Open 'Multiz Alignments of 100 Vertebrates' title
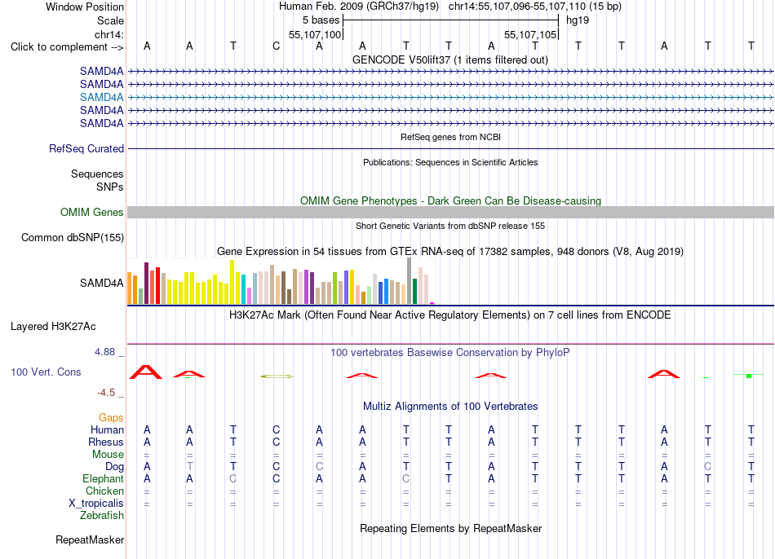This screenshot has width=775, height=559. click(450, 407)
